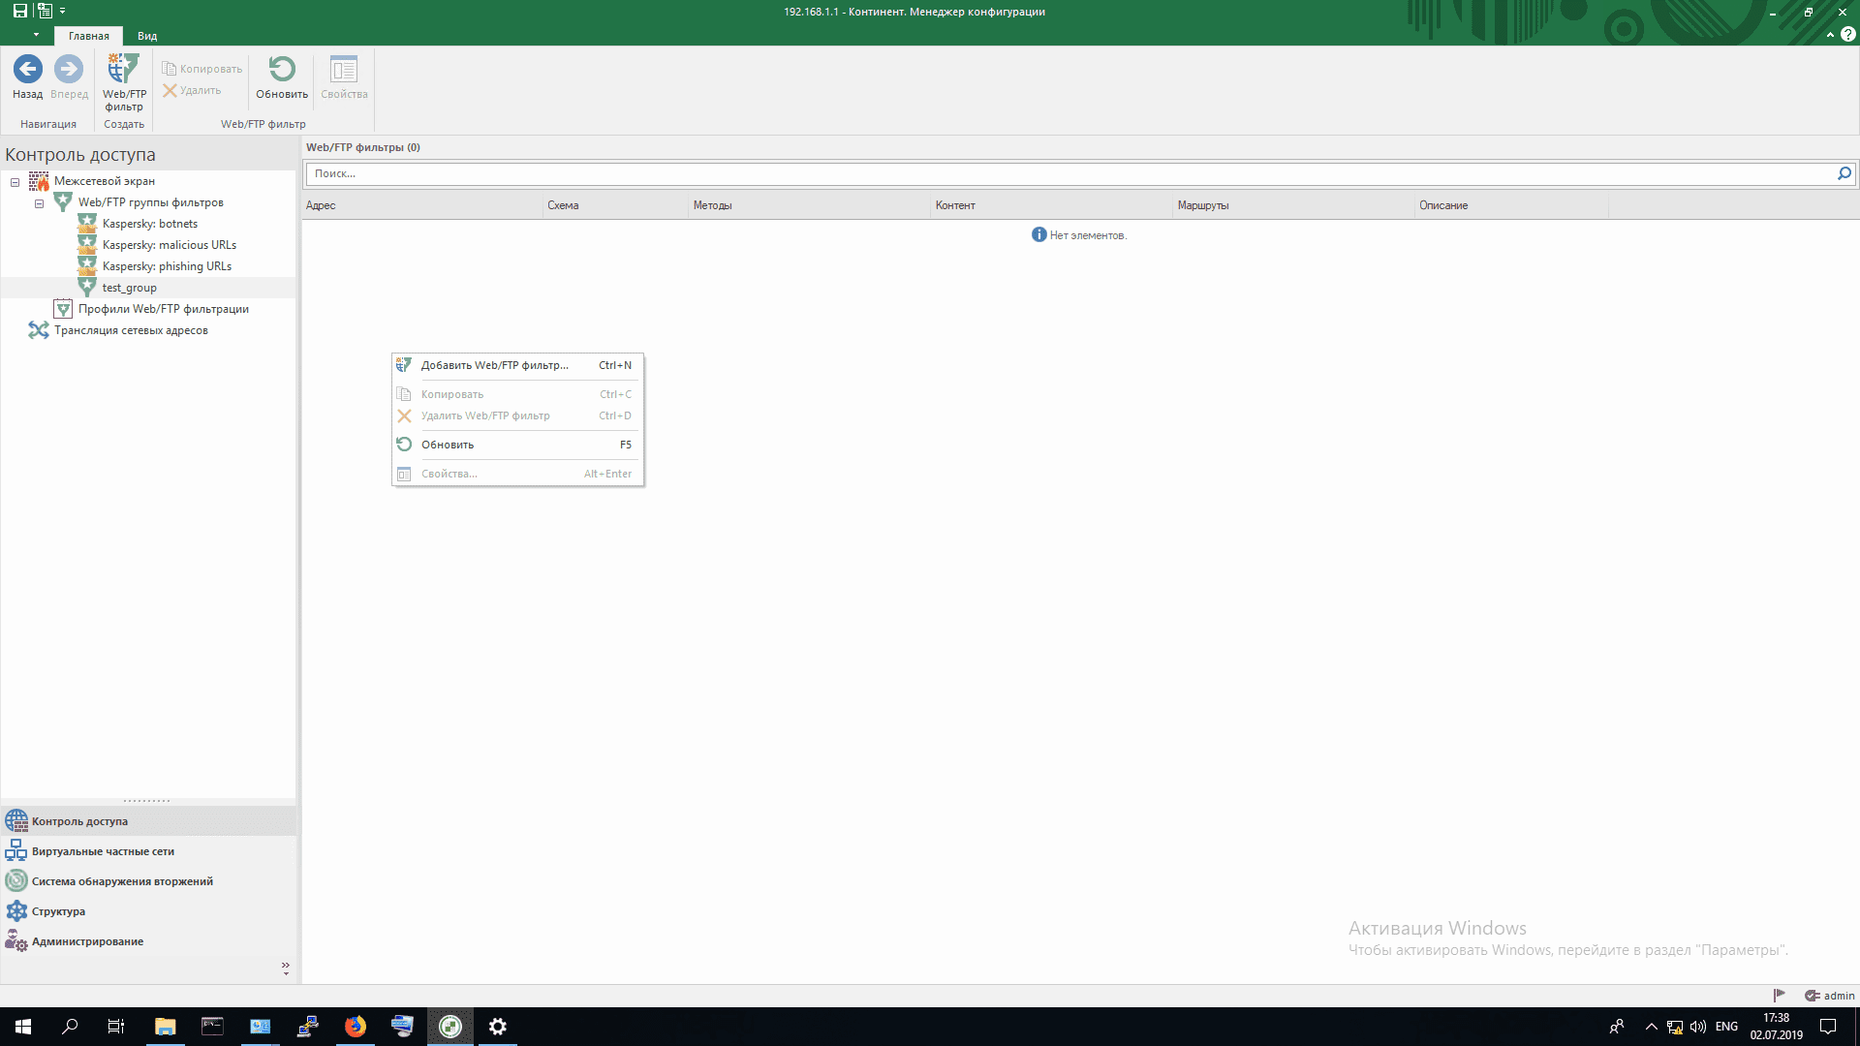1860x1046 pixels.
Task: Click the Маршруты column header
Action: point(1202,205)
